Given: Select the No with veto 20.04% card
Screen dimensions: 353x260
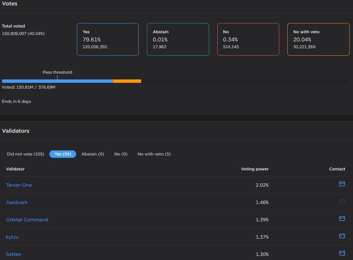Looking at the screenshot, I should pos(318,39).
